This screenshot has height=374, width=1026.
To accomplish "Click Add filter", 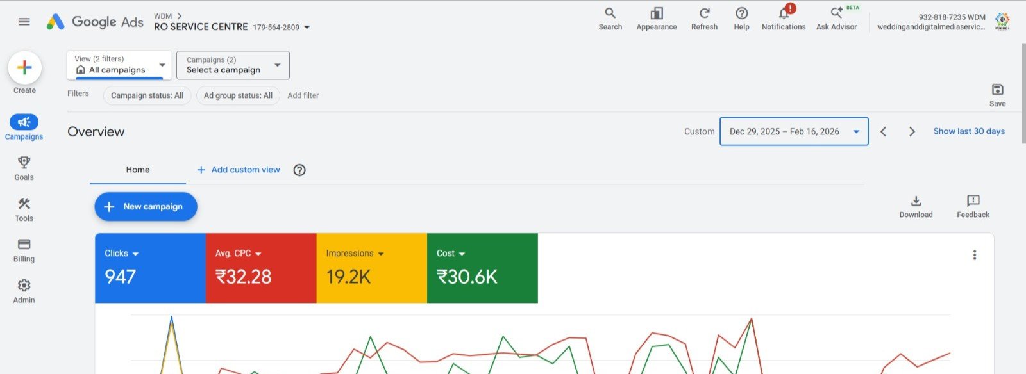I will click(x=303, y=95).
